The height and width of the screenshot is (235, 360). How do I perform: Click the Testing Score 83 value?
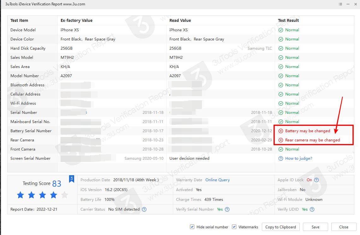(57, 184)
